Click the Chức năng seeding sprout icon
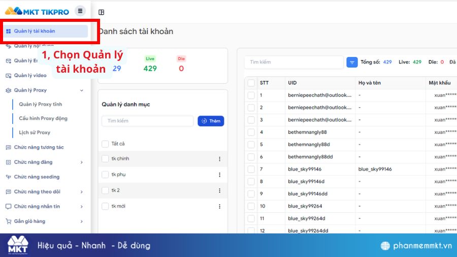The image size is (457, 257). point(9,177)
